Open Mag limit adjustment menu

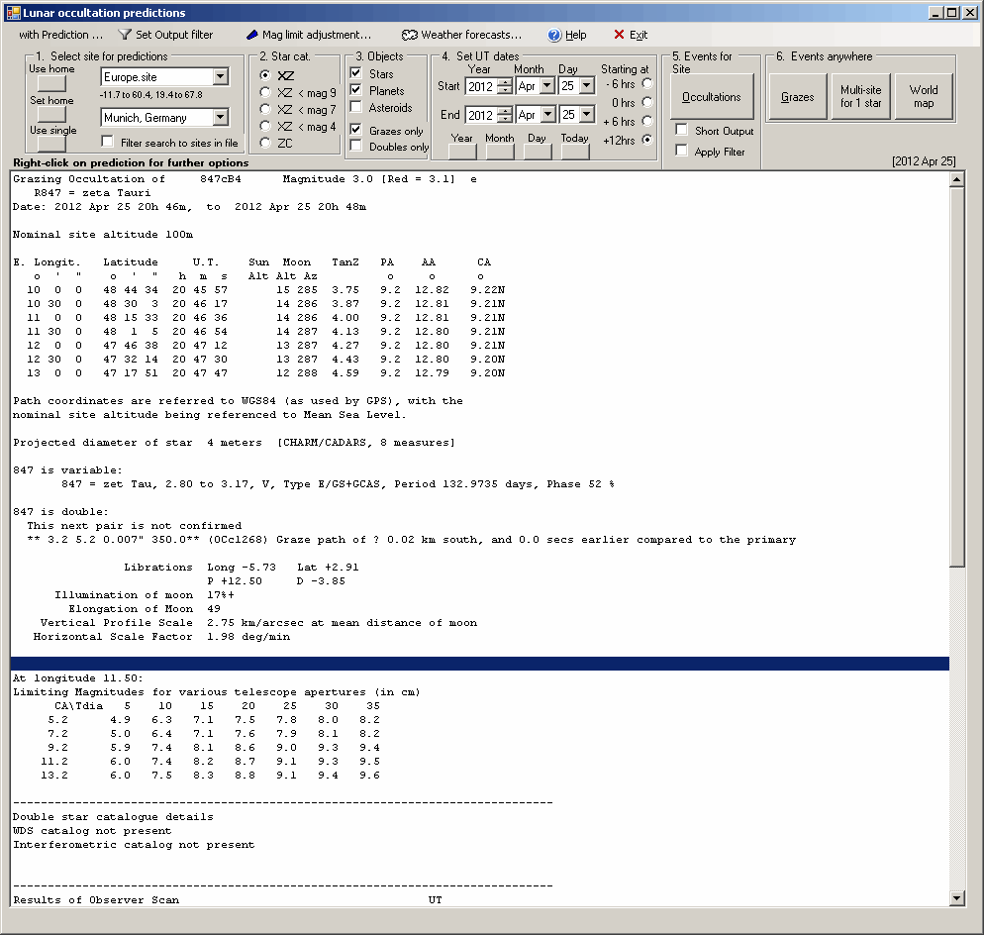pyautogui.click(x=308, y=35)
